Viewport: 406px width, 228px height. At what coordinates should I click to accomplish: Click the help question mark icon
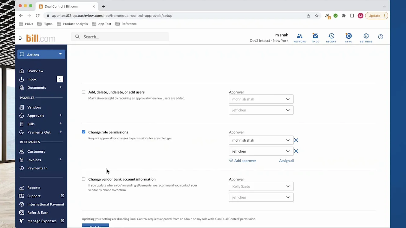[x=380, y=37]
